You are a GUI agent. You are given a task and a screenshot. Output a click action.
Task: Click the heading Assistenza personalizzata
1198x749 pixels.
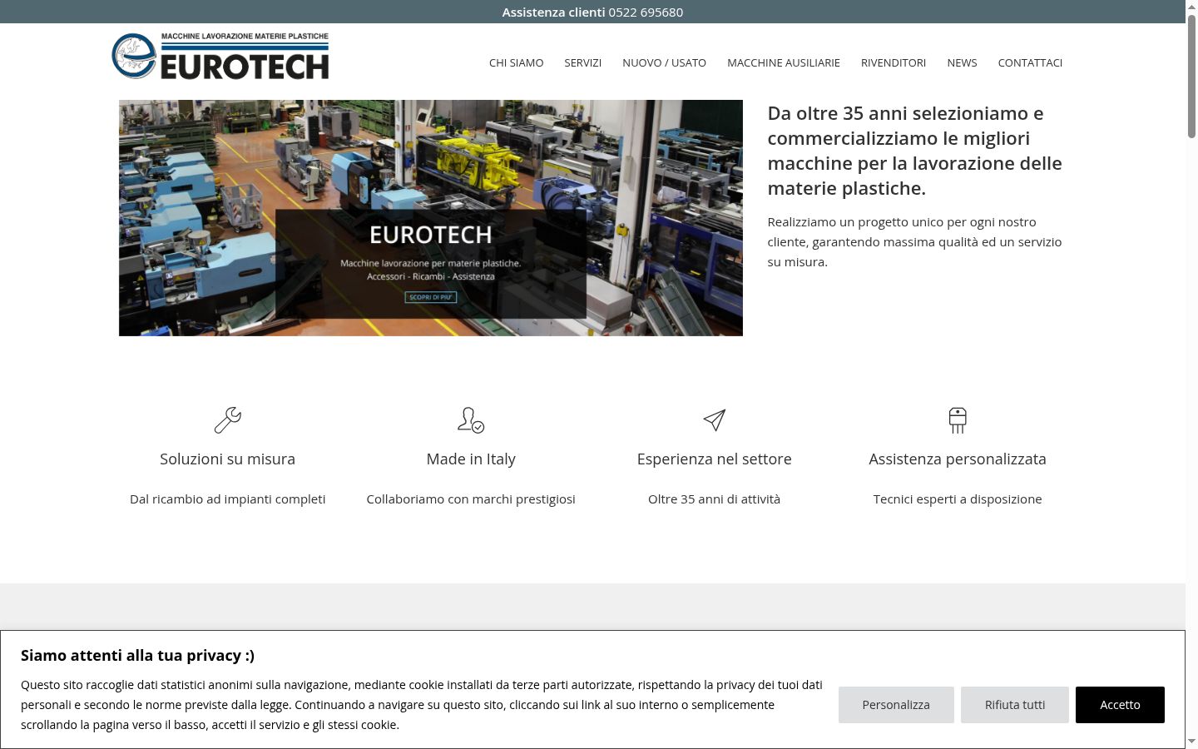coord(958,459)
